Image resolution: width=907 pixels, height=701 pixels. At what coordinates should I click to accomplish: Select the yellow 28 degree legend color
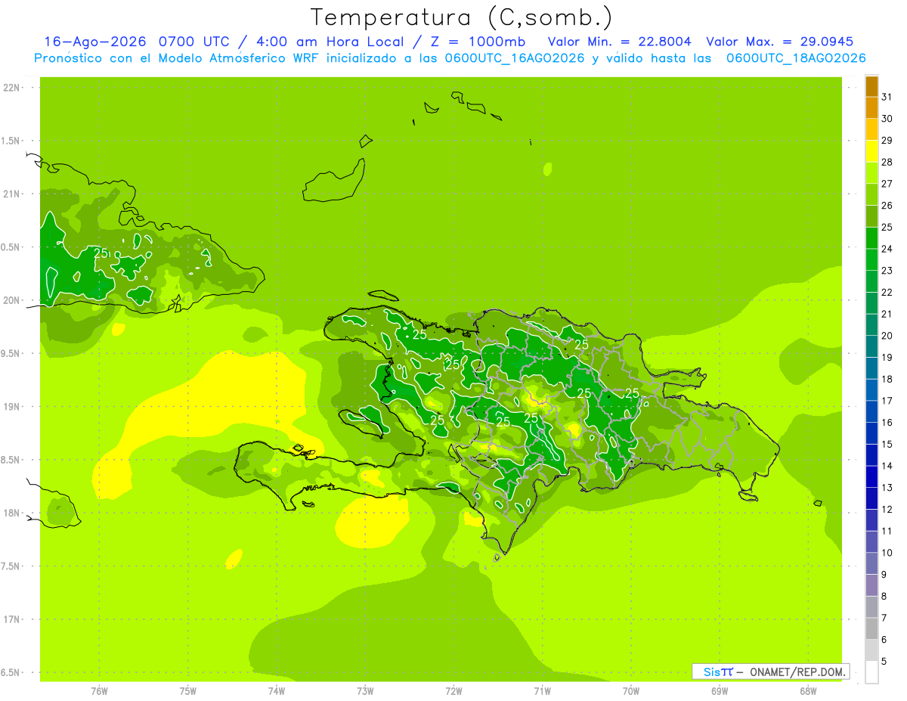point(871,152)
